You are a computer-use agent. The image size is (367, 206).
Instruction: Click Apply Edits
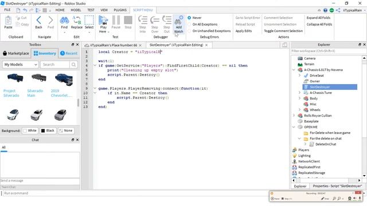click(243, 31)
